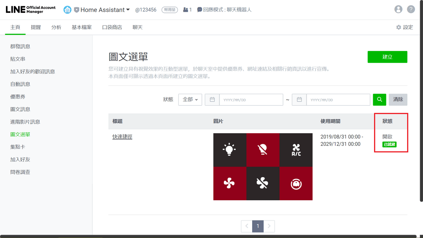Go to next page arrow
The height and width of the screenshot is (238, 423).
tap(269, 226)
